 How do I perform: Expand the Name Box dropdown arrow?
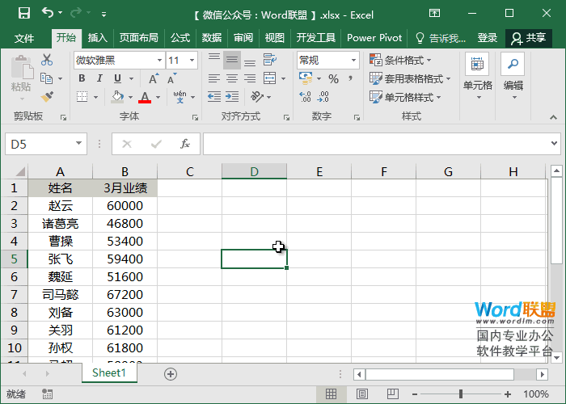pyautogui.click(x=78, y=144)
